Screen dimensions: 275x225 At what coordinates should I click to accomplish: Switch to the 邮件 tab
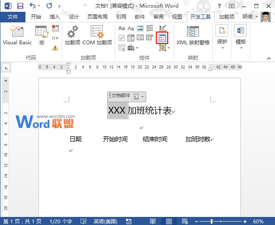tap(140, 17)
